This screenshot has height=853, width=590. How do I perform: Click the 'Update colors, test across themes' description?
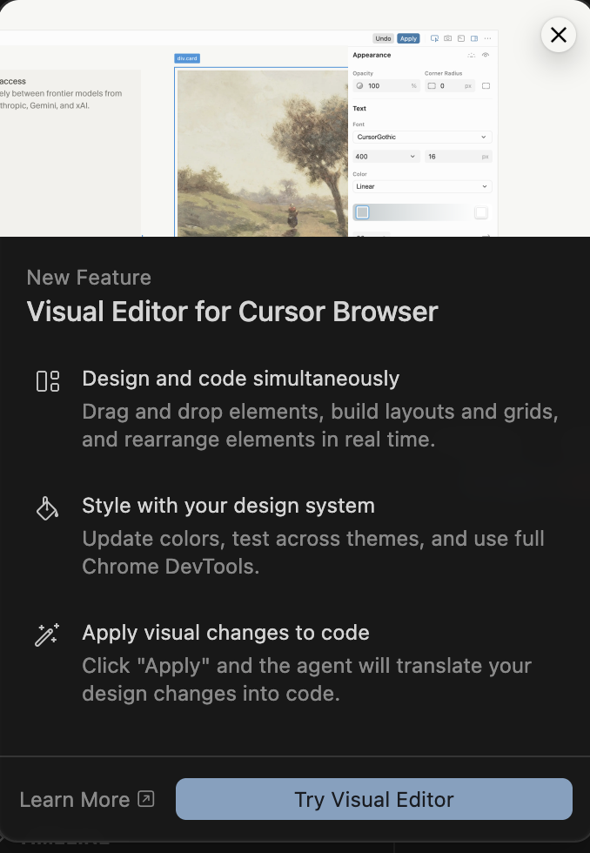[x=313, y=553]
